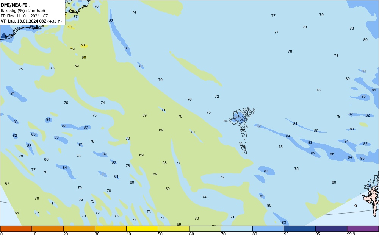Click the "(+33 h)" forecast offset text
This screenshot has height=237, width=379.
(54, 21)
